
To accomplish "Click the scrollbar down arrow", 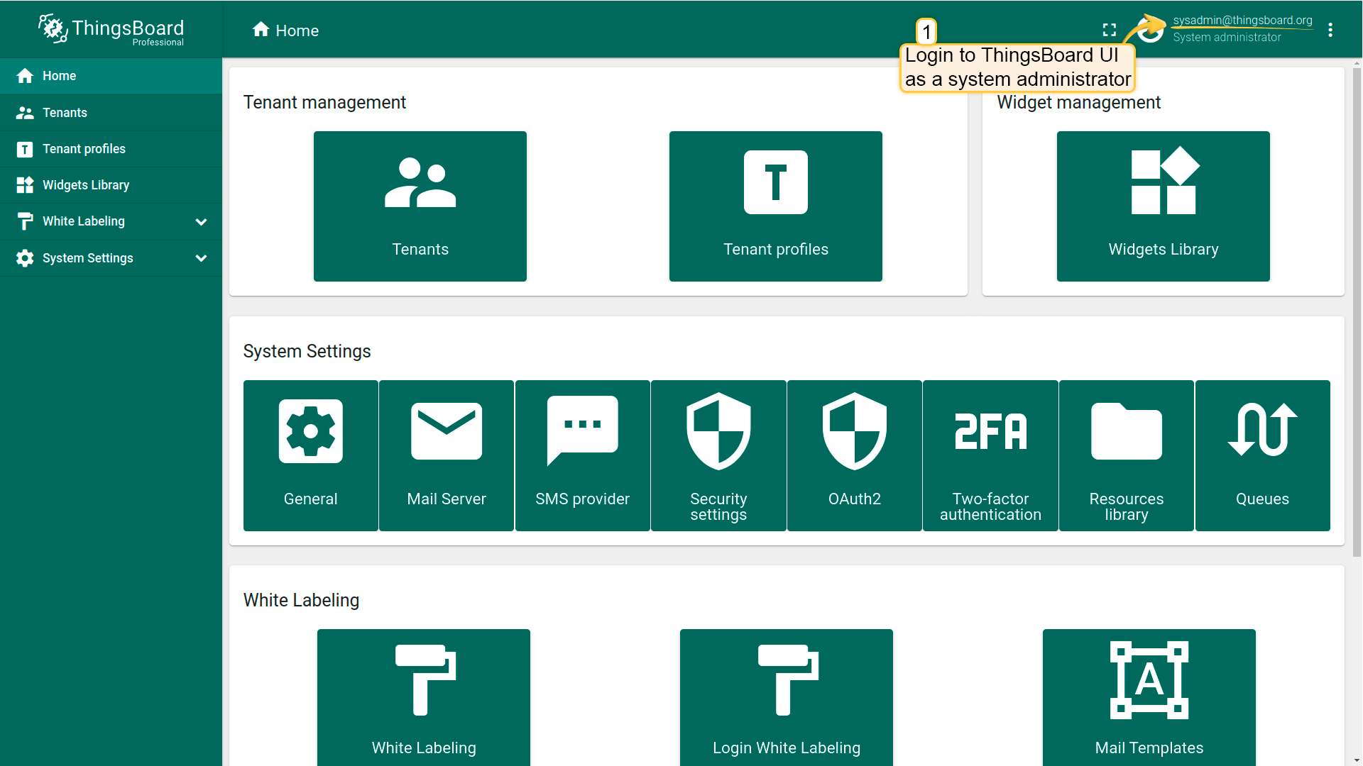I will click(x=1357, y=760).
